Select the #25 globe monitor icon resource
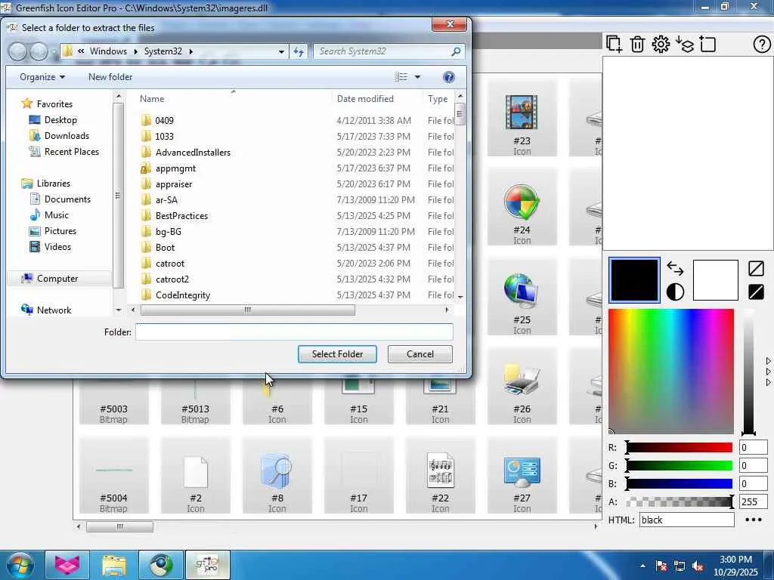The height and width of the screenshot is (580, 774). tap(522, 298)
